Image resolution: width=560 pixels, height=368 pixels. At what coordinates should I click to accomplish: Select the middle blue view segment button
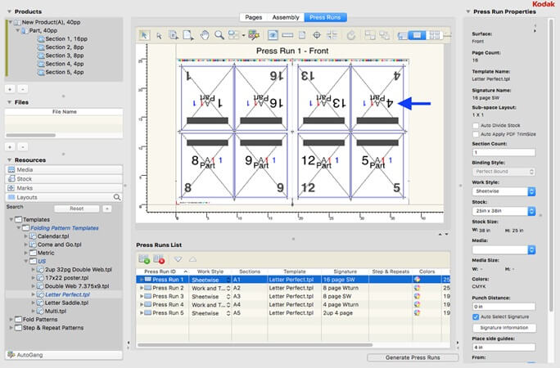pos(418,35)
